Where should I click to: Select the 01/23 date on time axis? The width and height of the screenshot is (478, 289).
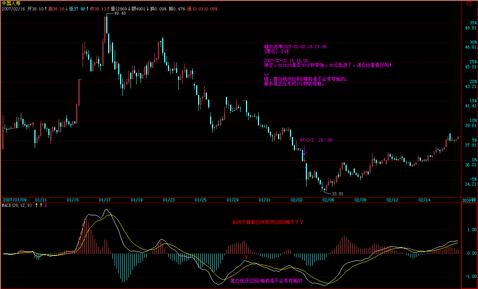[x=169, y=200]
